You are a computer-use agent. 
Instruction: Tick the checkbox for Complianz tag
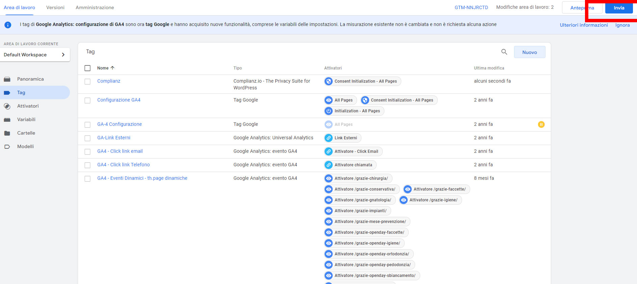[87, 82]
